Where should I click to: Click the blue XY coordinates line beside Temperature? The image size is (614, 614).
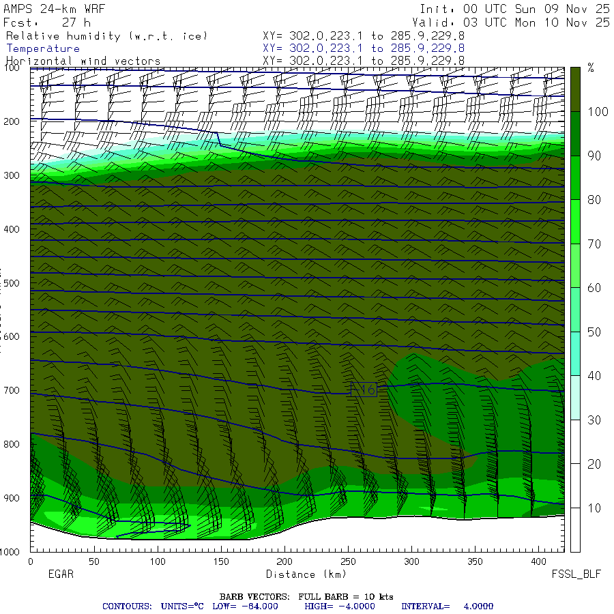click(364, 48)
